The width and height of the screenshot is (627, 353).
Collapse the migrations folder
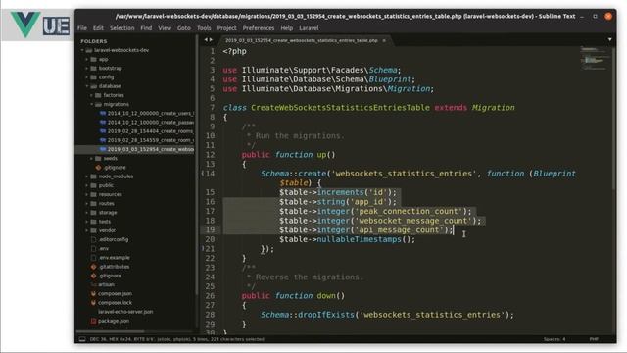tap(91, 105)
